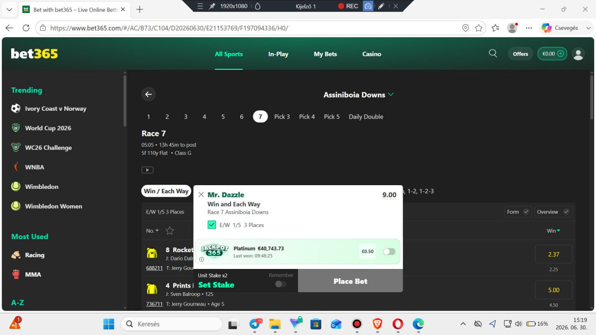The image size is (596, 335).
Task: Go back using the circular arrow button
Action: point(149,94)
